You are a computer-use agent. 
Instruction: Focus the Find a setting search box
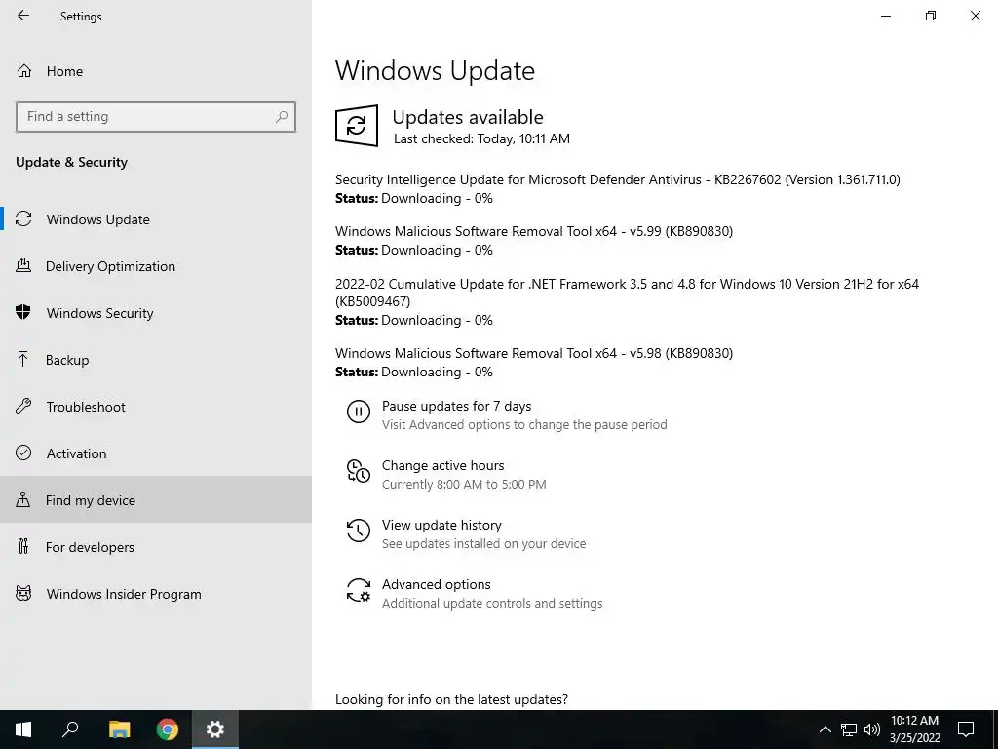coord(155,117)
